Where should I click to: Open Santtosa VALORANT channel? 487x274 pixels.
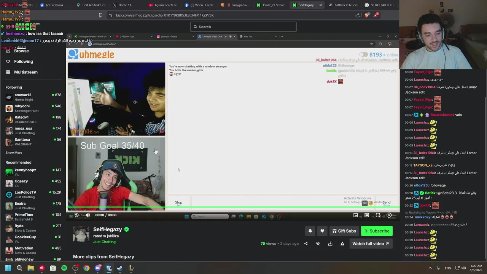33,142
